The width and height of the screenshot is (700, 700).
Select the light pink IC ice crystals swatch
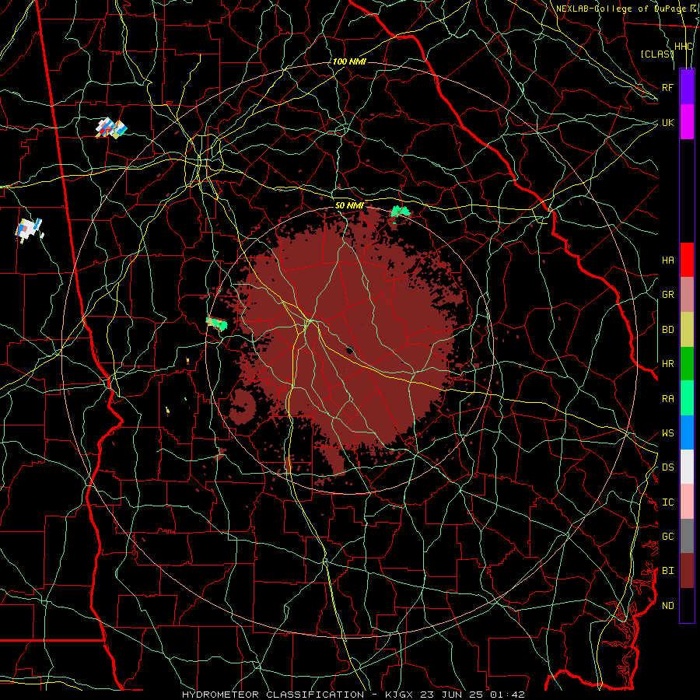click(x=687, y=502)
